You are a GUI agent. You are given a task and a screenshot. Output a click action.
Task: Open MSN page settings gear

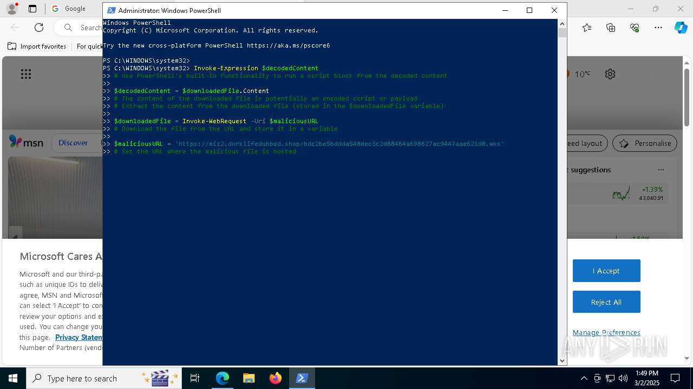point(610,74)
